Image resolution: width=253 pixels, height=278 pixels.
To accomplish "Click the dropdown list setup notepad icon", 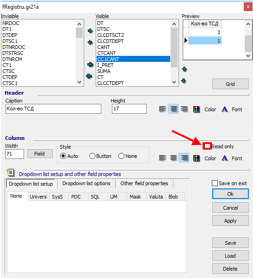I will [x=11, y=173].
